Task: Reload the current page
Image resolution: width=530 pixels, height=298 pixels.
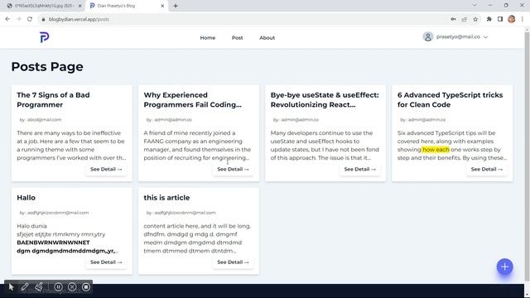Action: 30,19
